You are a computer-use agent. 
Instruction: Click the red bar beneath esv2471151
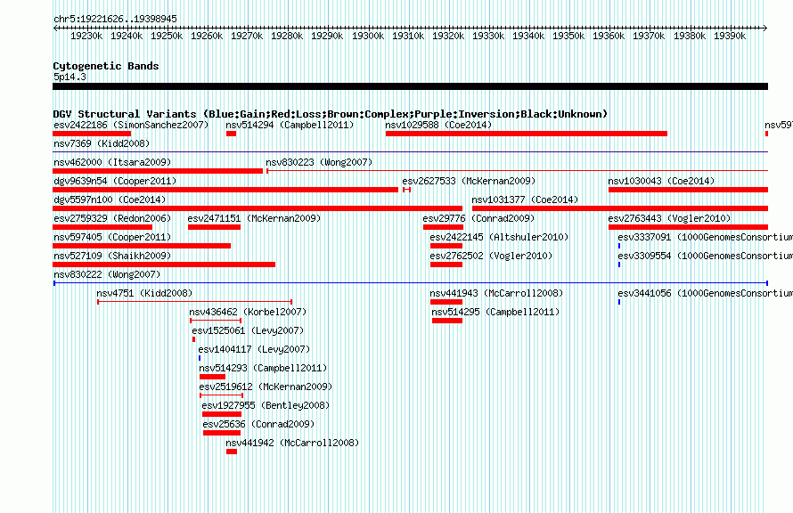[214, 227]
